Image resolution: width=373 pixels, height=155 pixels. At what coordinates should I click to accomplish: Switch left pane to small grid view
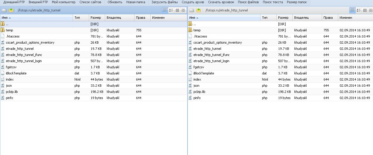coord(177,10)
